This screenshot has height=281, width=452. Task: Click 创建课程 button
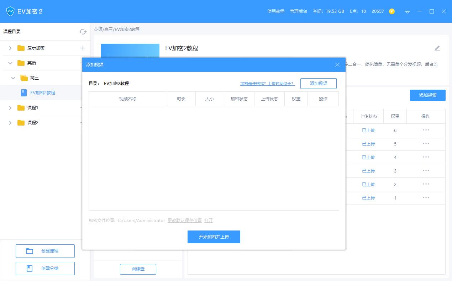(x=45, y=251)
